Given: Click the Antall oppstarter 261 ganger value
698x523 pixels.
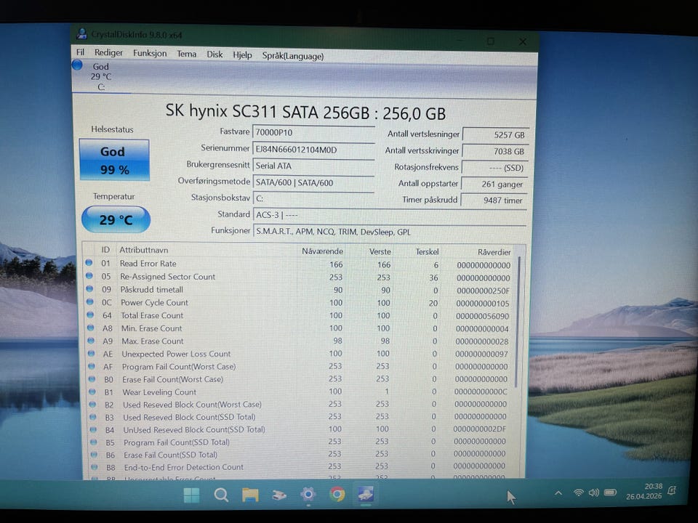Looking at the screenshot, I should point(494,184).
